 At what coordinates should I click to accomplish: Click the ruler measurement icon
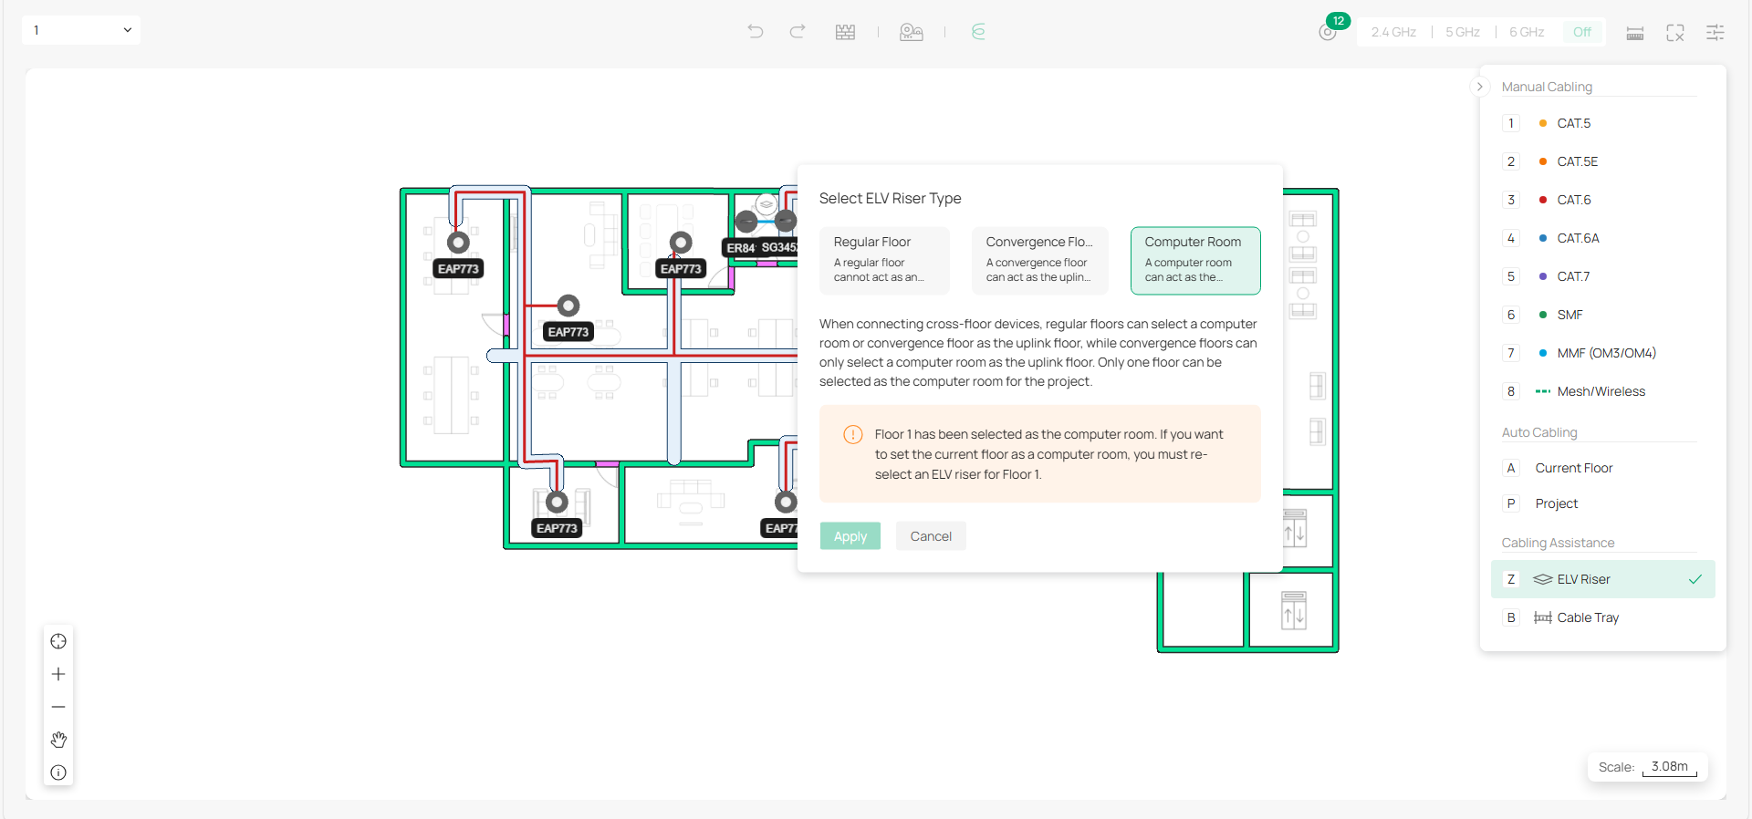[x=1635, y=33]
